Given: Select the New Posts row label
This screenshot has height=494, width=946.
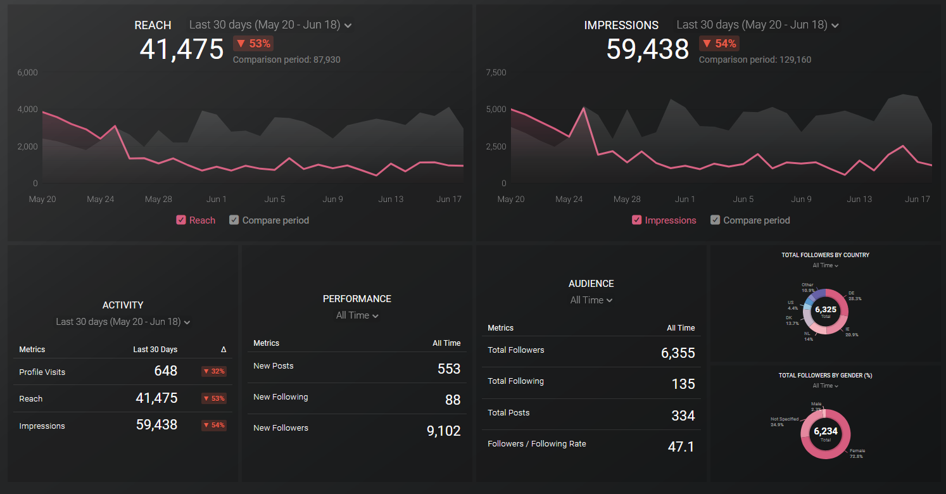Looking at the screenshot, I should point(274,365).
